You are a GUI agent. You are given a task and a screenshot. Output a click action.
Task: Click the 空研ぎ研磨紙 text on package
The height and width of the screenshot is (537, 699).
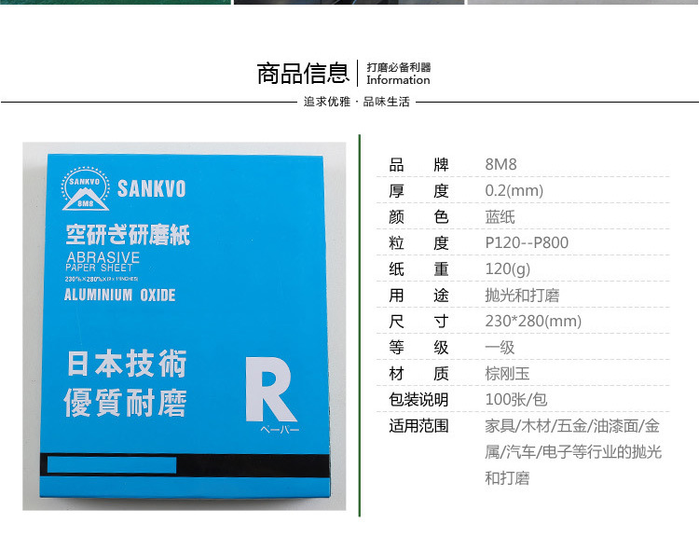click(x=128, y=235)
